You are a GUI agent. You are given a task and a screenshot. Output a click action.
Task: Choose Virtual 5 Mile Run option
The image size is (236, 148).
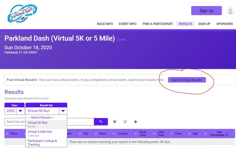pos(46,133)
